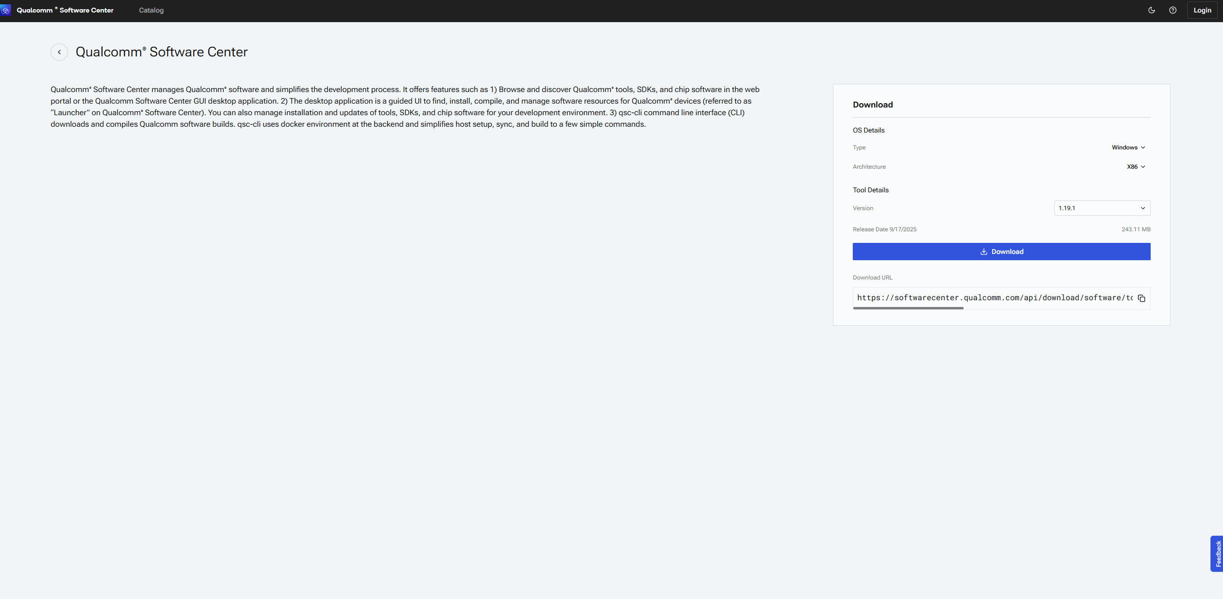This screenshot has width=1223, height=599.
Task: Click the Qualcomm Software Center logo icon
Action: click(x=6, y=10)
